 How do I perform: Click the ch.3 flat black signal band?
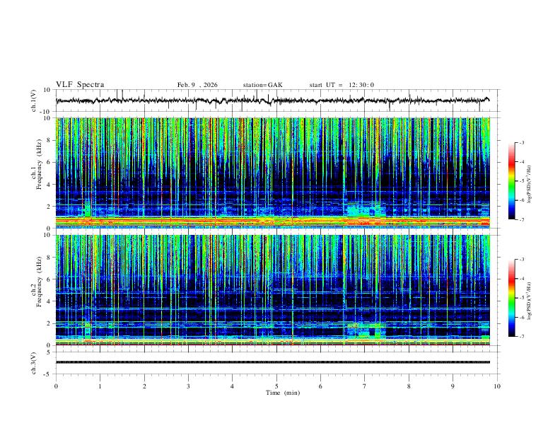272,362
